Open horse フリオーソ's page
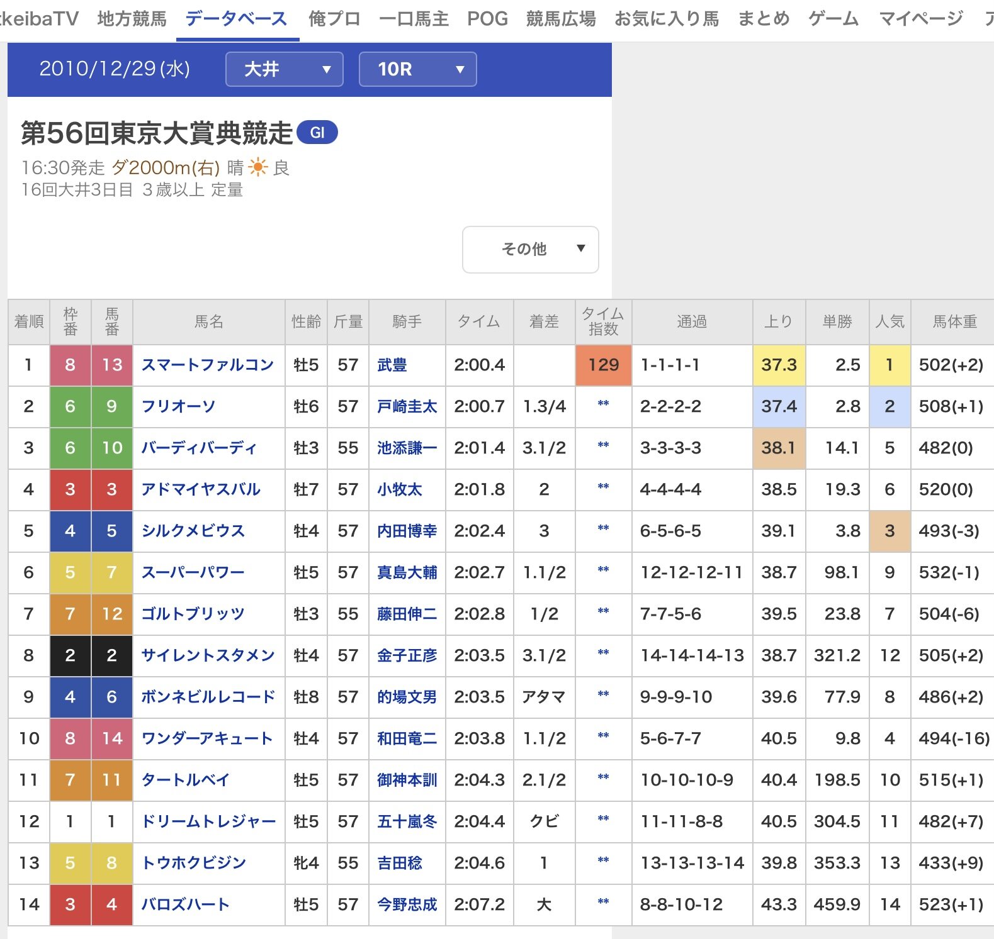Screen dimensions: 994x939 point(178,406)
